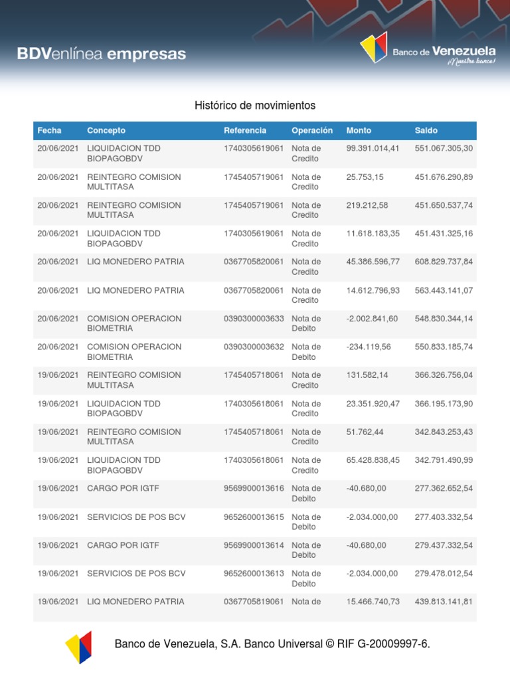Click the Monto column header
The height and width of the screenshot is (680, 510).
pyautogui.click(x=359, y=131)
